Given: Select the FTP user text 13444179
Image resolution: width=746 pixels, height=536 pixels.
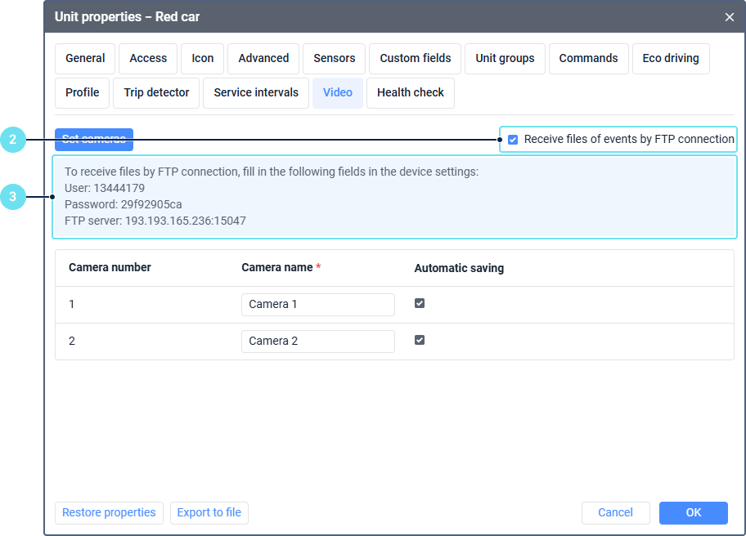Looking at the screenshot, I should click(x=119, y=188).
